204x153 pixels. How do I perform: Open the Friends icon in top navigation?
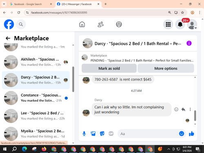(100, 24)
